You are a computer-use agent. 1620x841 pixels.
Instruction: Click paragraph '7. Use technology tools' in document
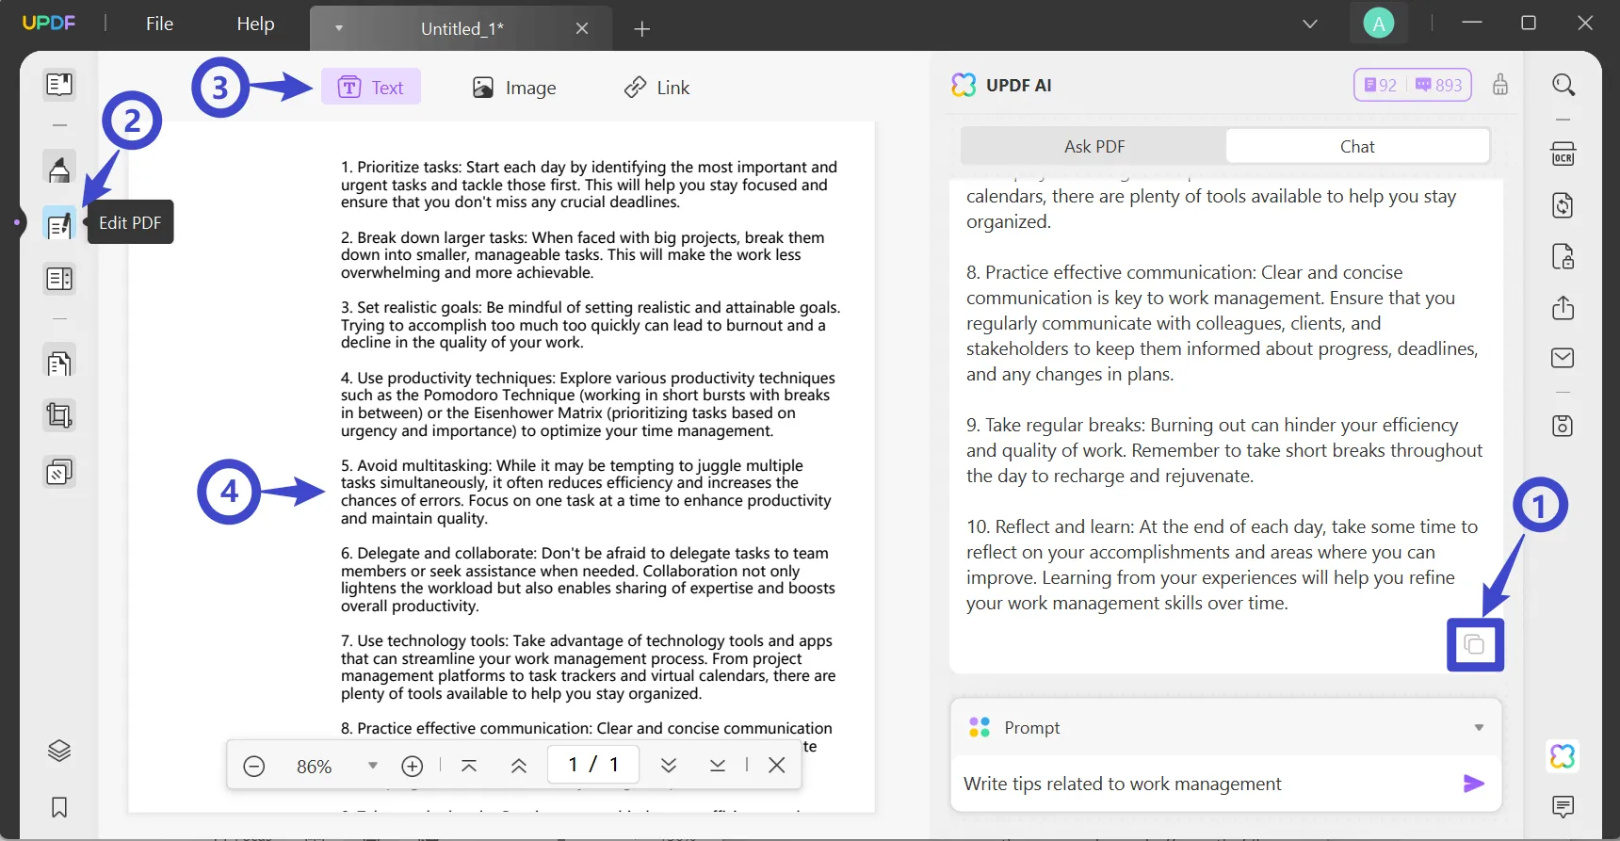click(588, 667)
